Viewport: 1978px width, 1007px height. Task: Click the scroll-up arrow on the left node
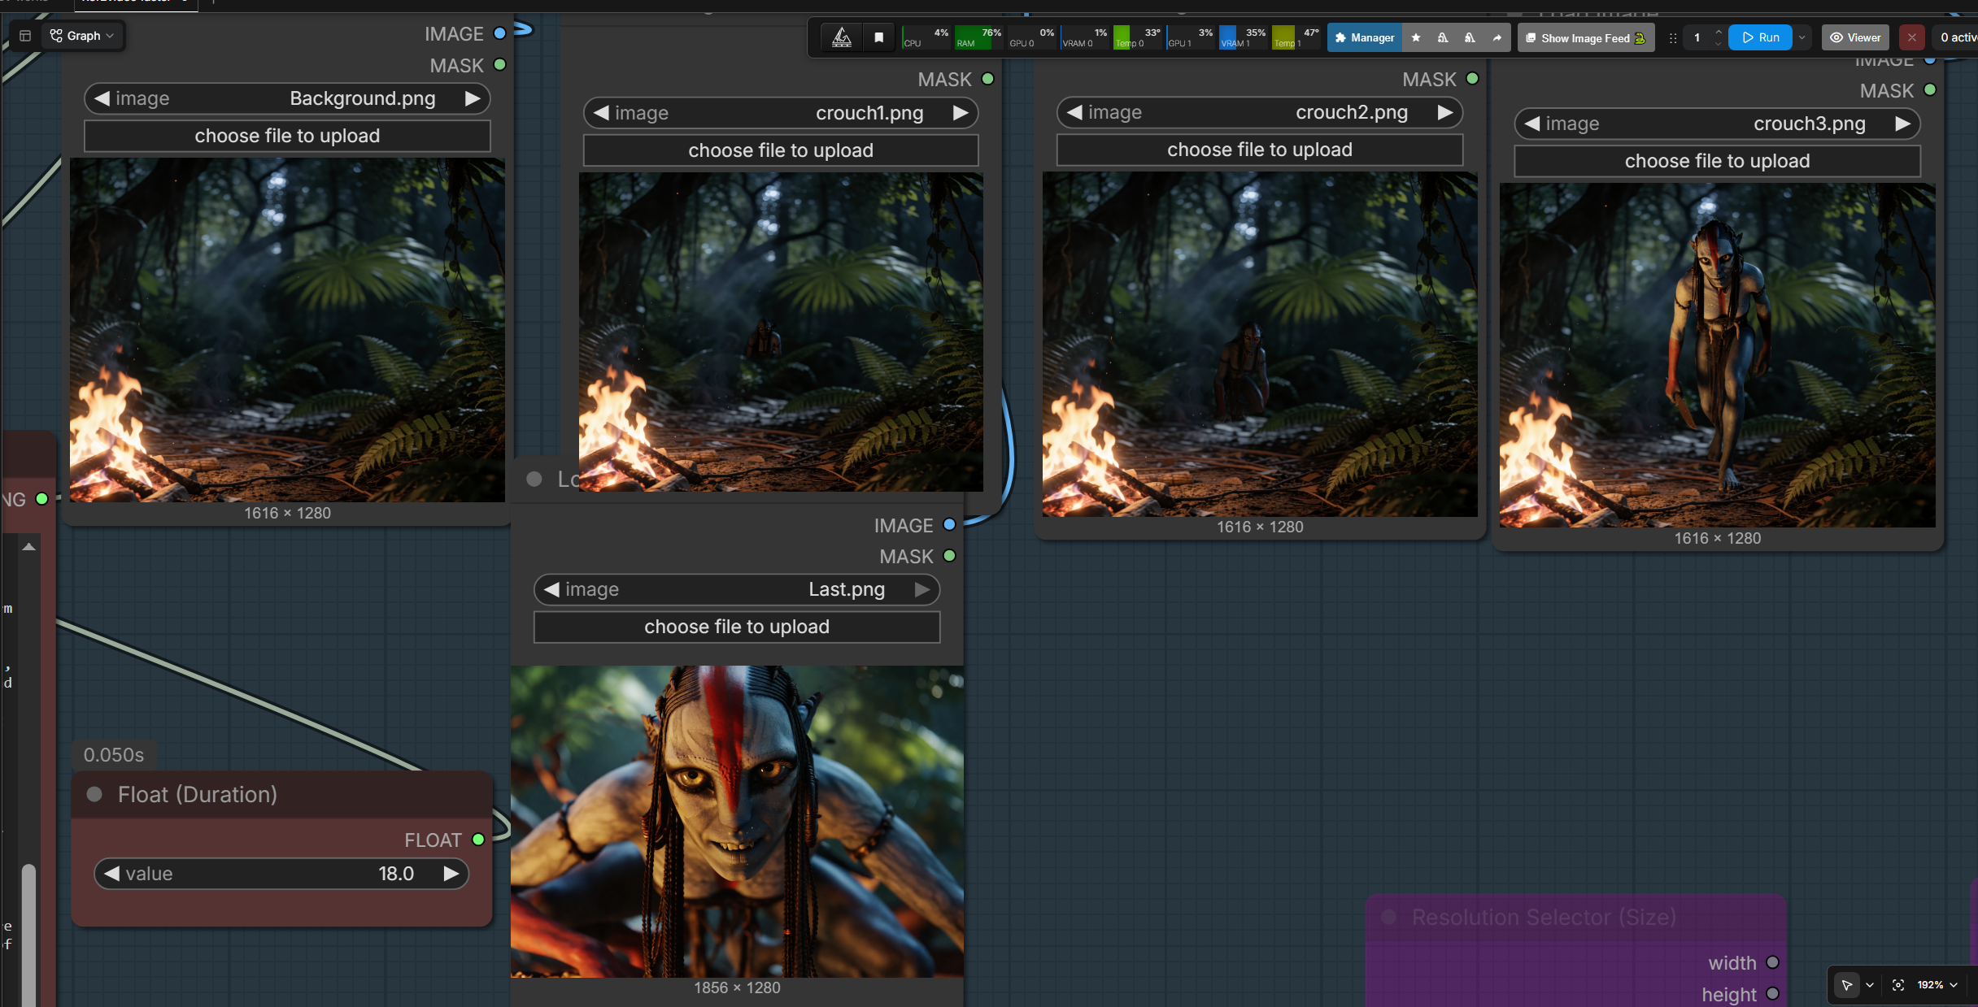coord(29,547)
